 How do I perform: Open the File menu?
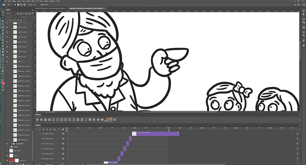(x=6, y=1)
